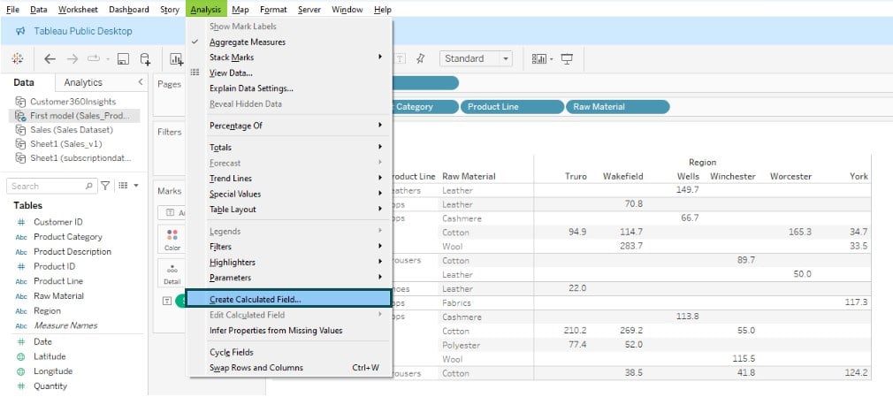893x405 pixels.
Task: Click the funnel filter icon beside Search
Action: pos(105,186)
